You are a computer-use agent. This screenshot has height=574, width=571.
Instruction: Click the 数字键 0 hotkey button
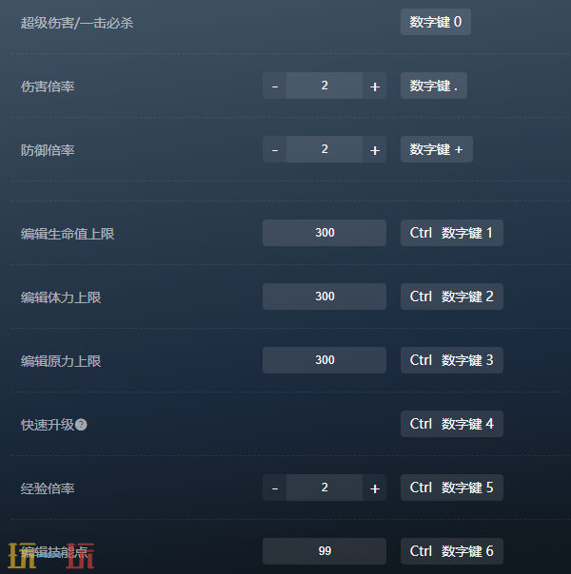[436, 22]
